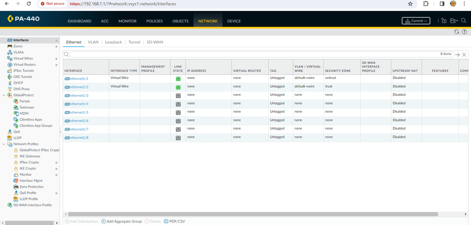
Task: Switch to the VLAN tab
Action: pos(93,42)
